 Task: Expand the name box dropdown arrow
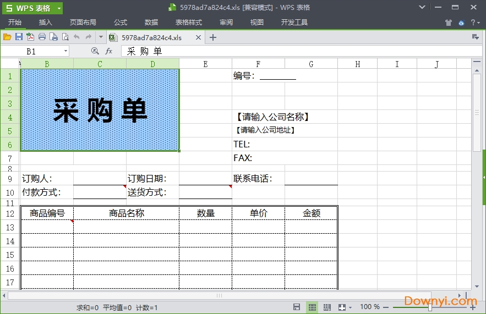[x=65, y=51]
